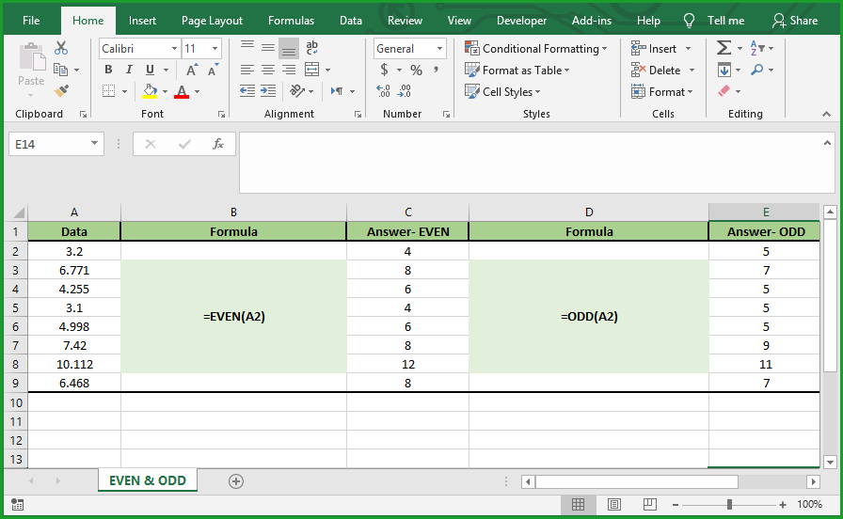
Task: Select the Format Painter brush
Action: pyautogui.click(x=62, y=91)
